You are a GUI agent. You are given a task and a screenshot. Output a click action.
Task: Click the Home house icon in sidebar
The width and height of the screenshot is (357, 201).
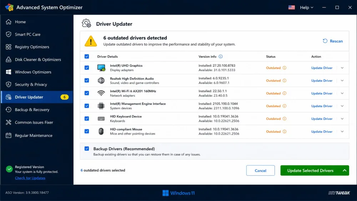click(x=9, y=22)
